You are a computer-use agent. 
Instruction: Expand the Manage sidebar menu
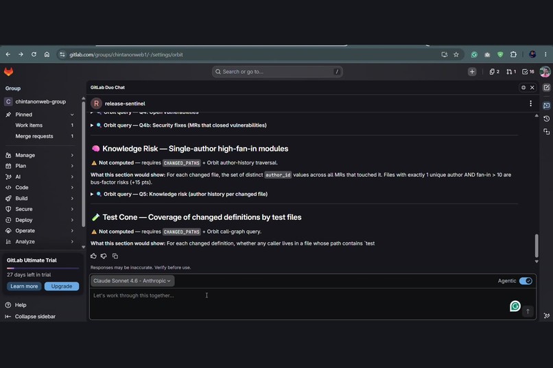[40, 155]
